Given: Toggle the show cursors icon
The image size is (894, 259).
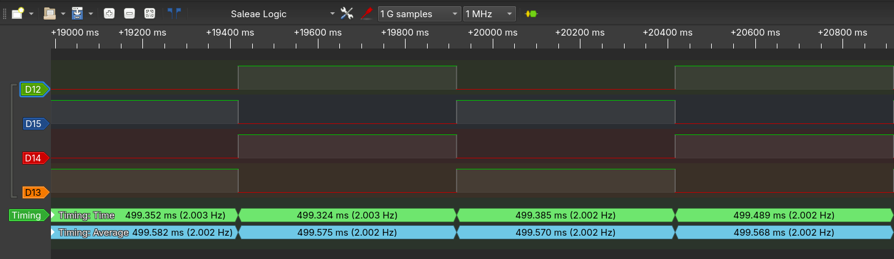Looking at the screenshot, I should tap(174, 13).
